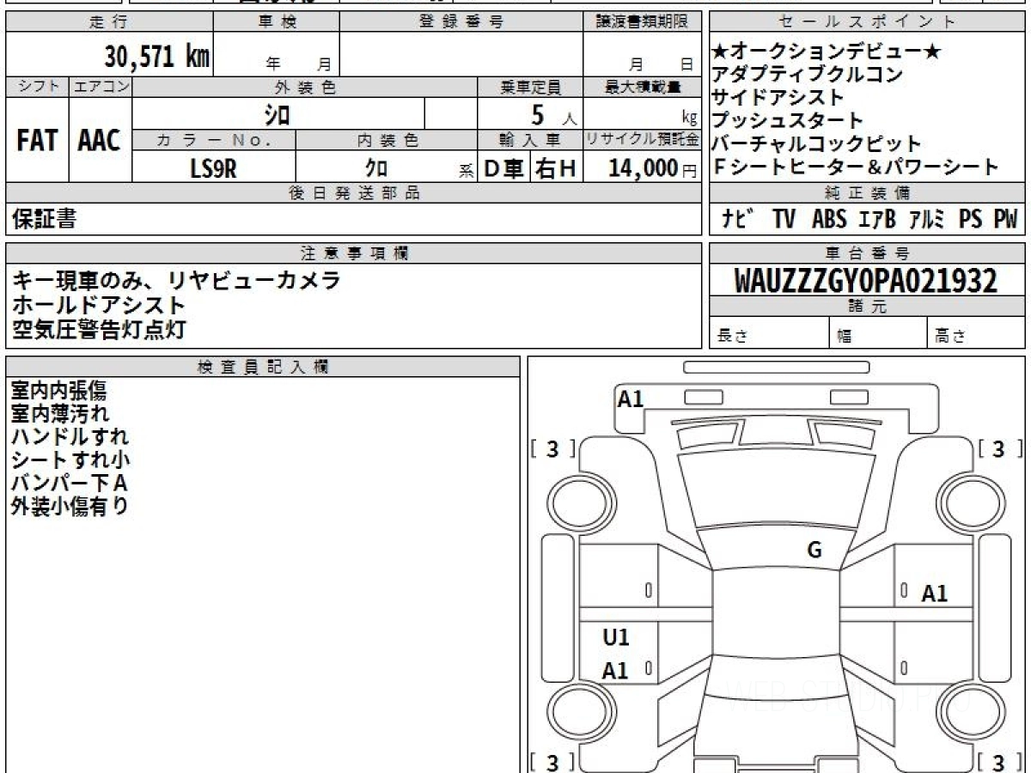Click the バーチャルコックピット entry

pos(816,144)
